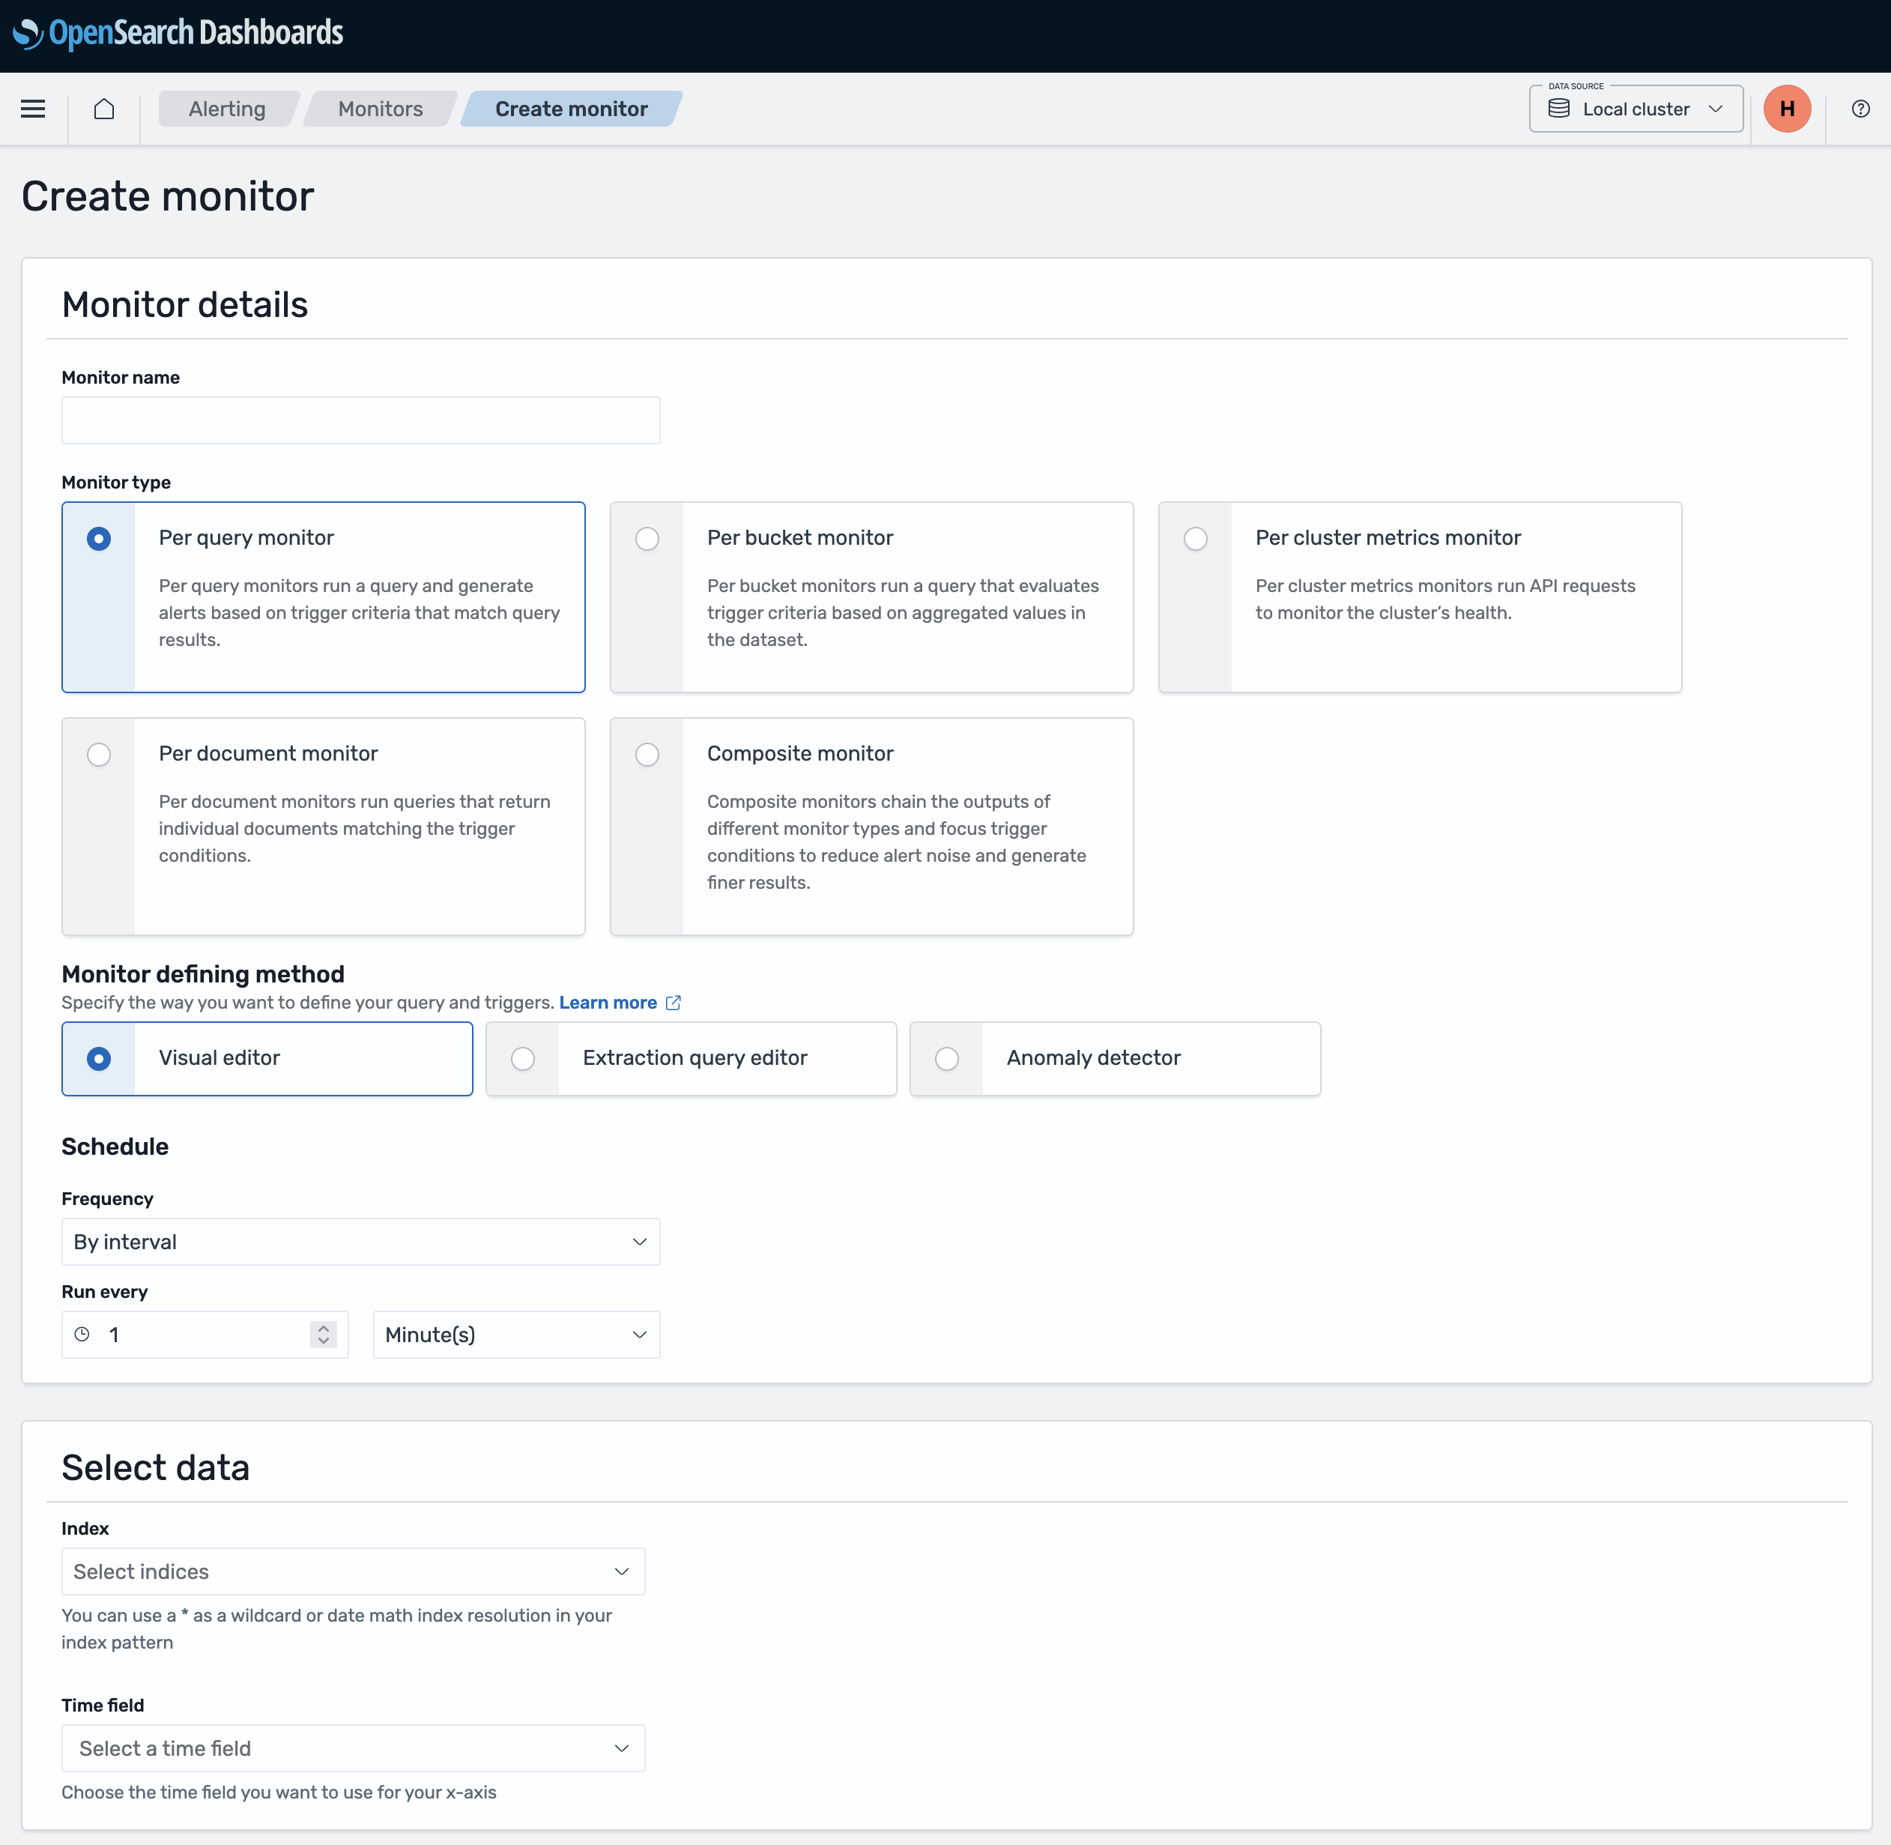The width and height of the screenshot is (1891, 1845).
Task: Expand the Select a time field dropdown
Action: pos(353,1747)
